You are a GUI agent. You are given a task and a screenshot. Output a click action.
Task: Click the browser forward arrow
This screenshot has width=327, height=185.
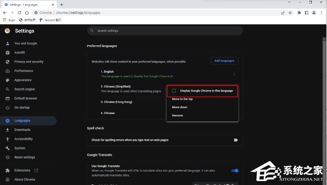[12, 13]
